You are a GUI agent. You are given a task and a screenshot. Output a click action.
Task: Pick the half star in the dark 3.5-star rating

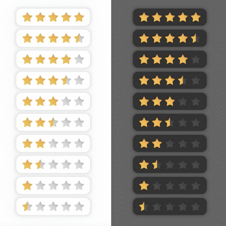tap(182, 80)
